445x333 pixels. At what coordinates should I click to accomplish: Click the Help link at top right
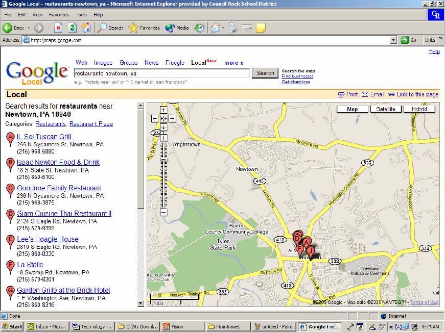(434, 52)
